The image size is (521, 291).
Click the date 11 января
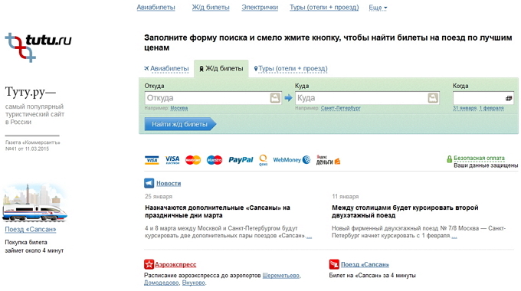[x=346, y=196]
